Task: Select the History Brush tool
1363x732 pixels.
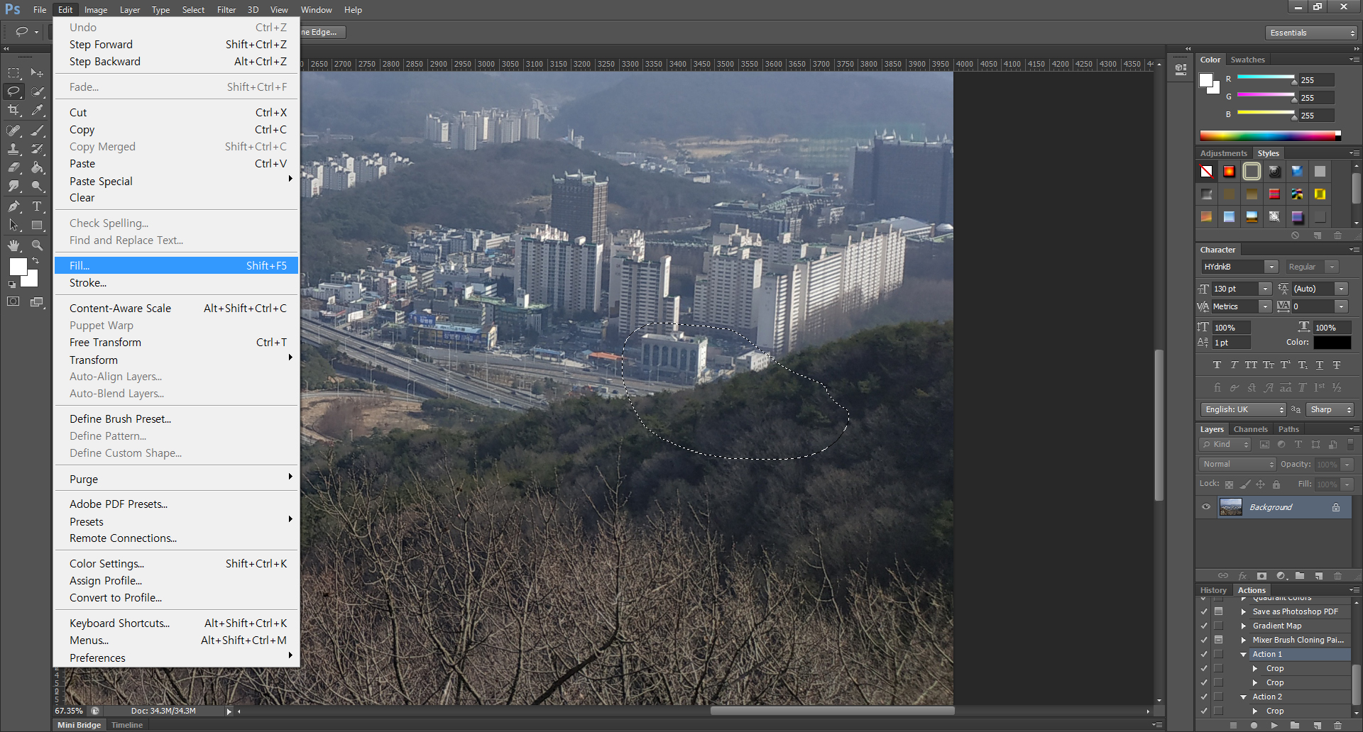Action: point(38,149)
